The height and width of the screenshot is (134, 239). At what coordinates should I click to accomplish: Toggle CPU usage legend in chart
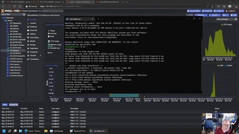227,25
